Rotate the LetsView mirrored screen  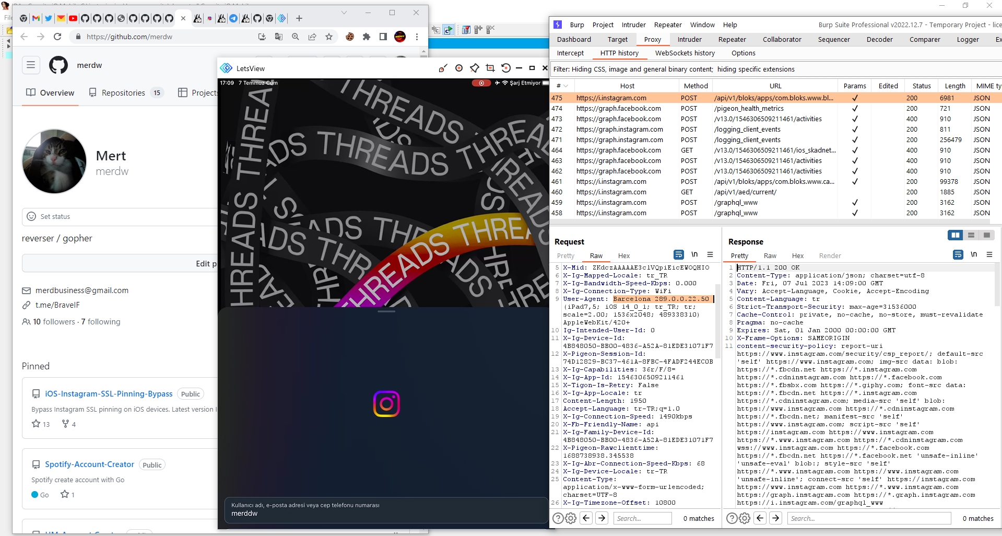(505, 68)
